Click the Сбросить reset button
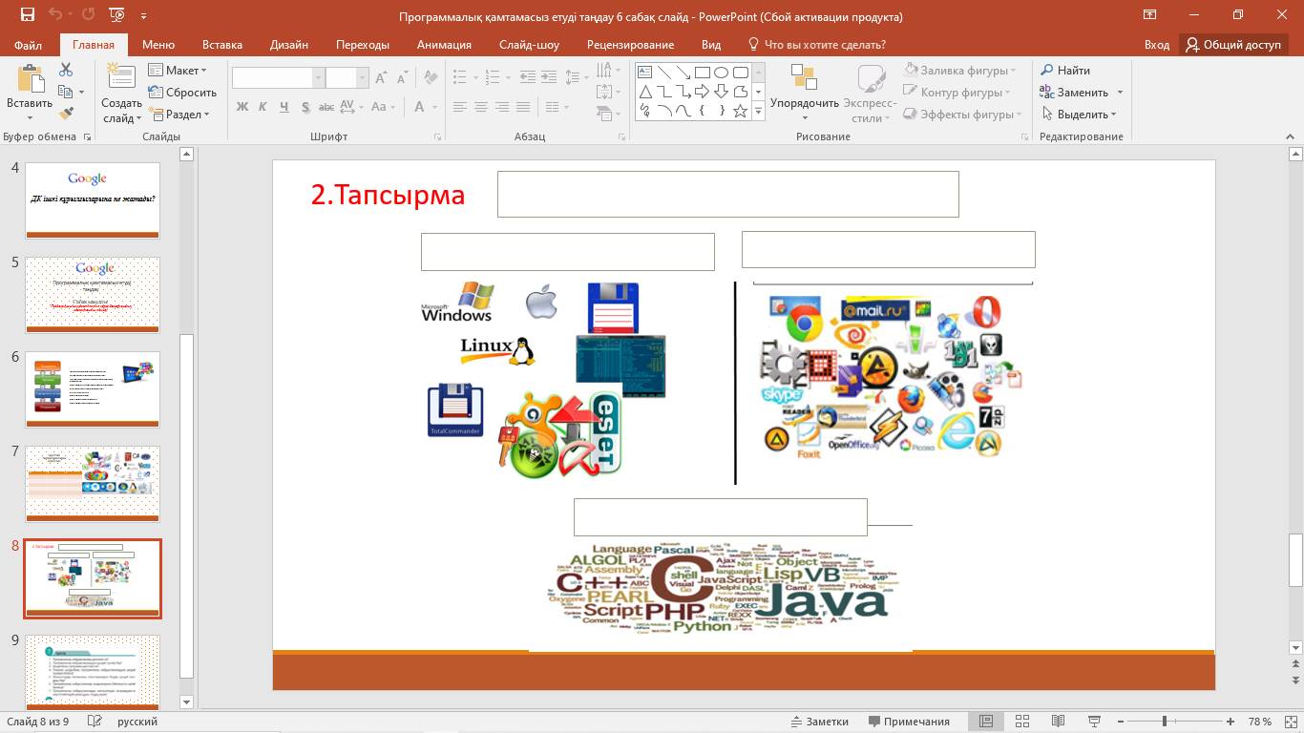 pos(182,93)
